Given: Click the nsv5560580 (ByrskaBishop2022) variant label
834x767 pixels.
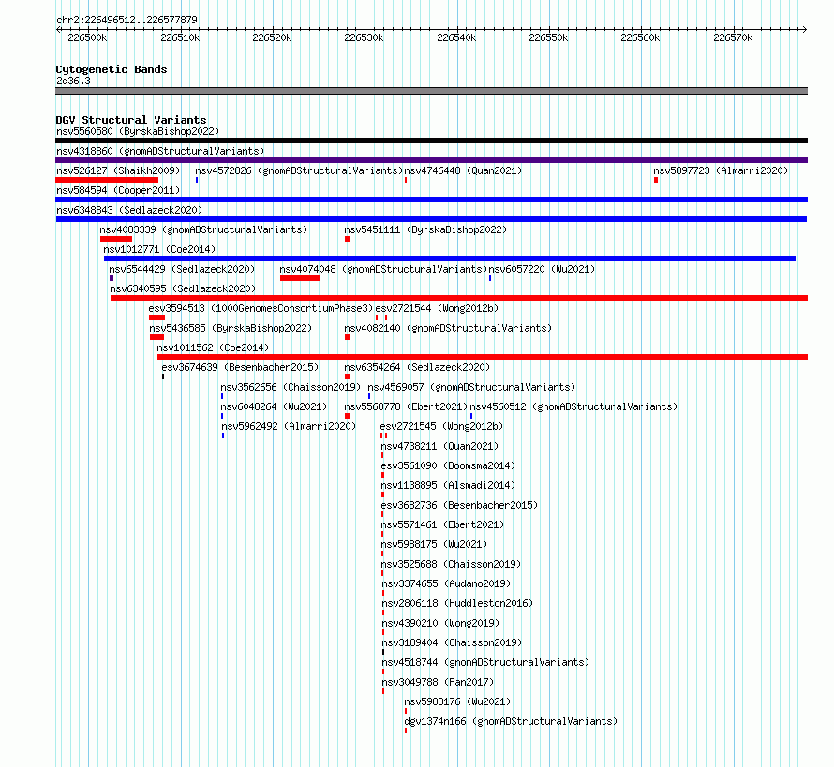Looking at the screenshot, I should [138, 131].
